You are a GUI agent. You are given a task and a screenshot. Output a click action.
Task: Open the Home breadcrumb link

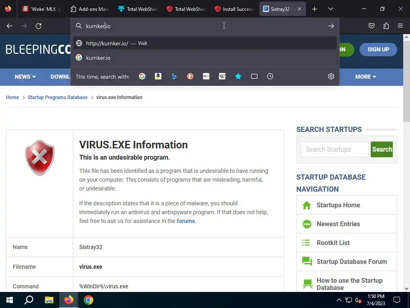tap(12, 97)
